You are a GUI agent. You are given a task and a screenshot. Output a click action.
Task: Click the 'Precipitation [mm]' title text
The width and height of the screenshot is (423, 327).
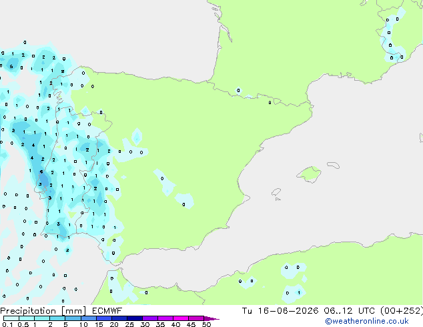pyautogui.click(x=43, y=311)
